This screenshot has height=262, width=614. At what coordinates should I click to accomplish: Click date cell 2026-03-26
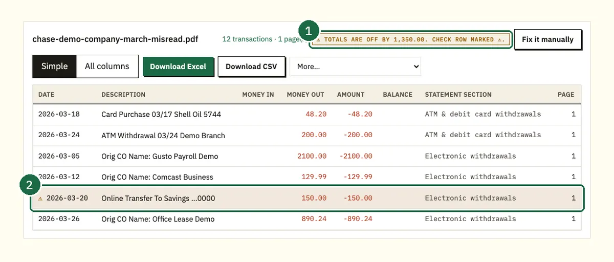[x=59, y=219]
